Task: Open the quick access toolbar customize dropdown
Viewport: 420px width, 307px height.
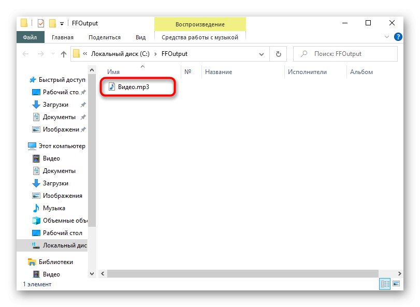Action: point(62,24)
